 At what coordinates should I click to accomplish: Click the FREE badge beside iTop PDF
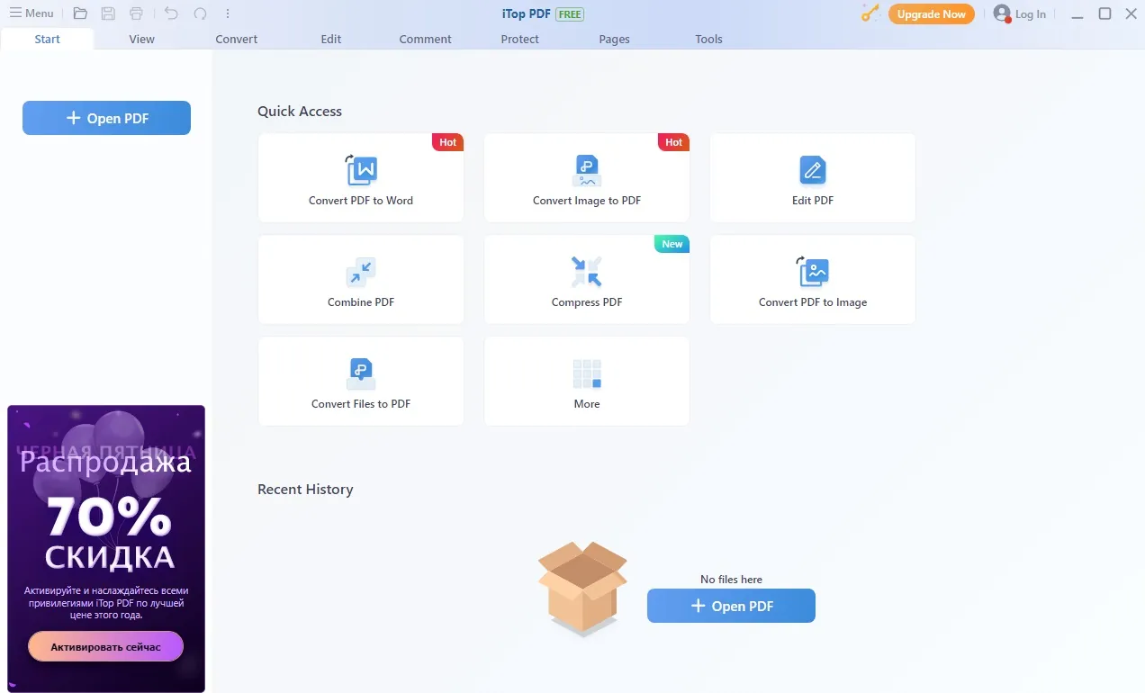[x=569, y=14]
